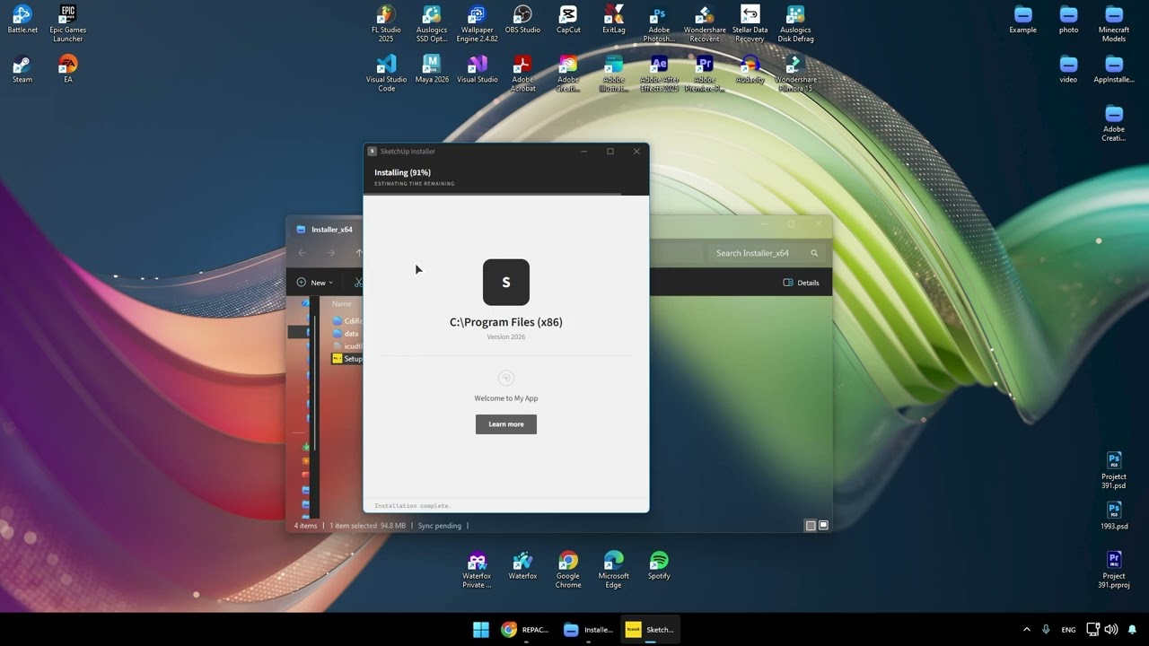Open Adobe Acrobat desktop icon
1149x646 pixels.
[522, 74]
